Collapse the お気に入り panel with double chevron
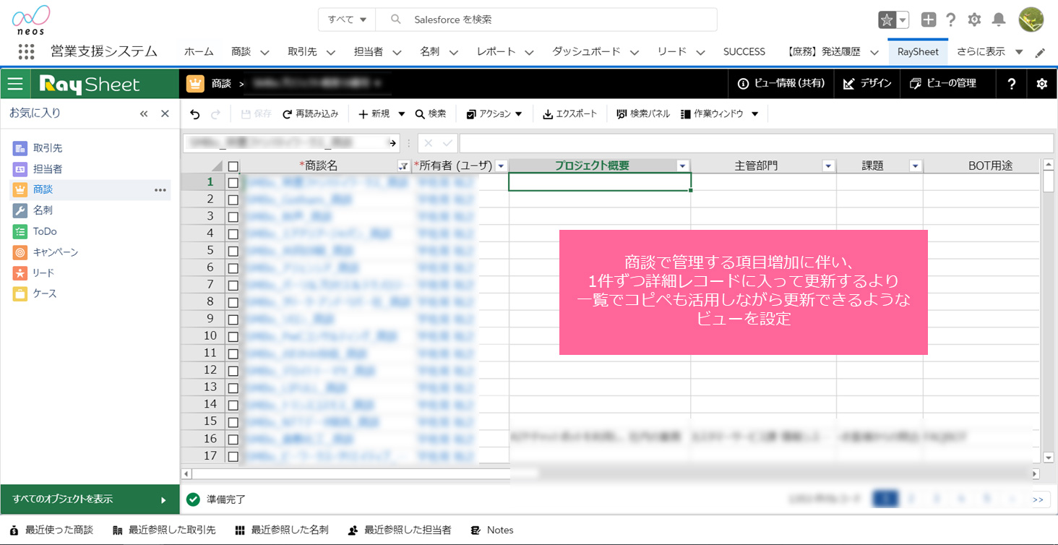Viewport: 1058px width, 545px height. (144, 113)
